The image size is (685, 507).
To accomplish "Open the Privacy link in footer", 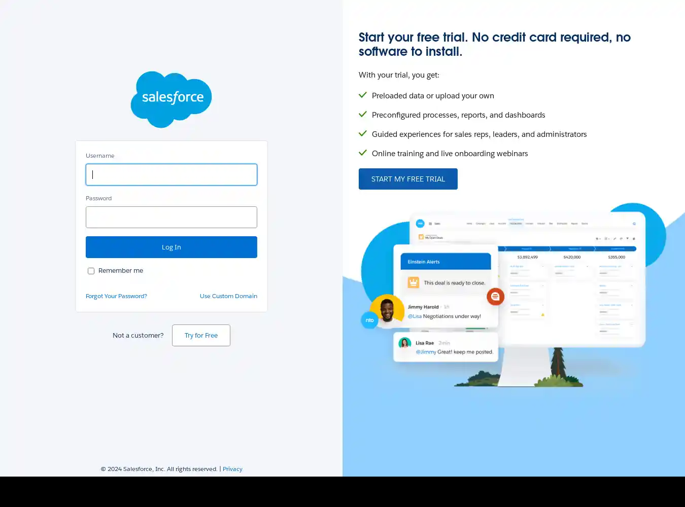I will coord(232,469).
